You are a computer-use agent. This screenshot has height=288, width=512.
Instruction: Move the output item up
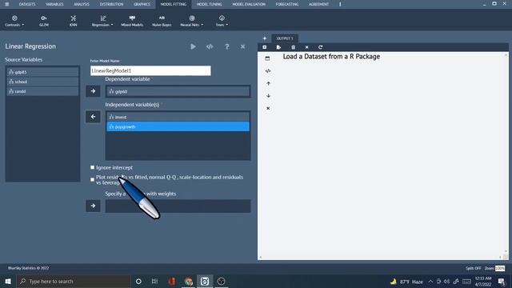coord(268,83)
